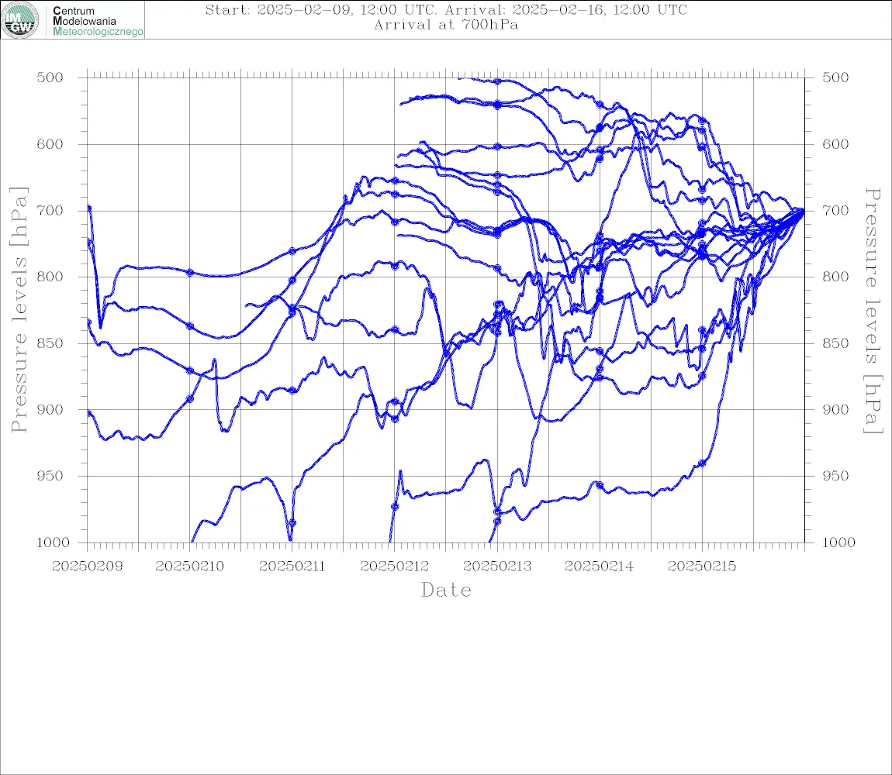Click the right axis 500 label
This screenshot has height=775, width=892.
pyautogui.click(x=835, y=77)
